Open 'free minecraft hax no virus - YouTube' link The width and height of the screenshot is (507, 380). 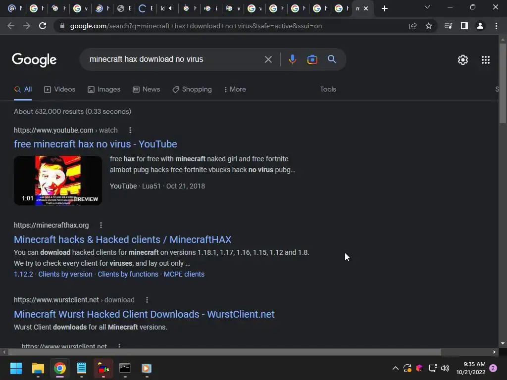click(x=96, y=144)
